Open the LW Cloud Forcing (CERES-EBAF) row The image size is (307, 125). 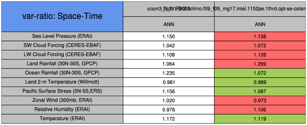62,55
